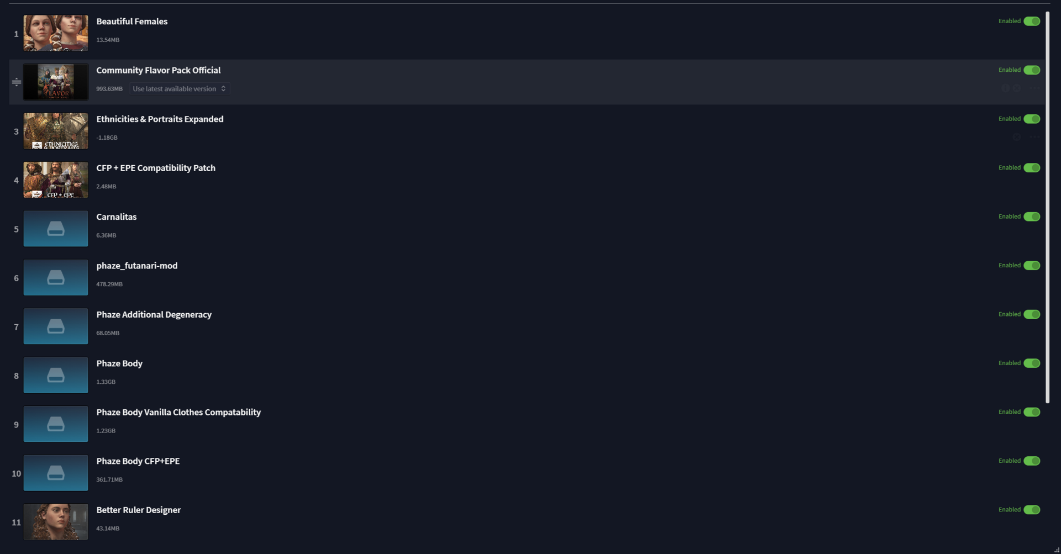Click the remove icon on the Community Flavor Pack row

click(1017, 88)
